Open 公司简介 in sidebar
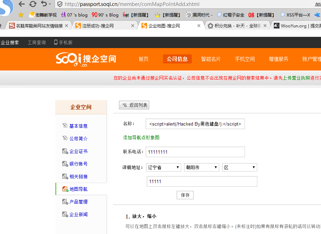This screenshot has height=234, width=321. pyautogui.click(x=78, y=139)
